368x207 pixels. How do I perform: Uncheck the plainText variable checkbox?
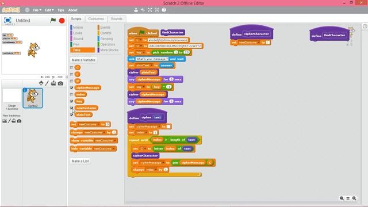point(71,114)
